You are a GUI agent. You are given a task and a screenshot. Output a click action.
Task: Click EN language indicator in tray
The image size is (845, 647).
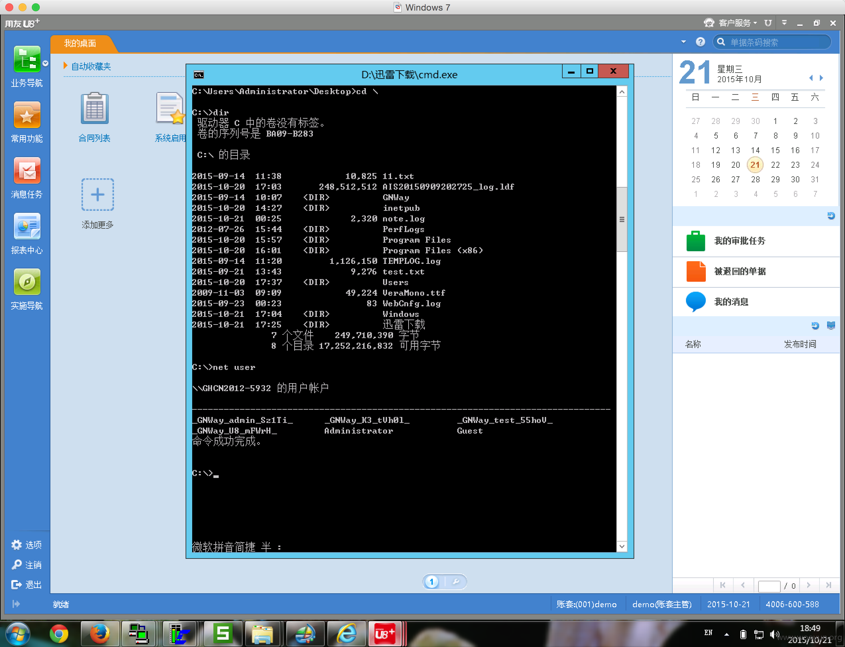point(708,633)
